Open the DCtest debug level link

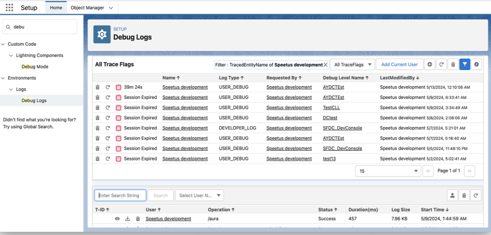330,118
